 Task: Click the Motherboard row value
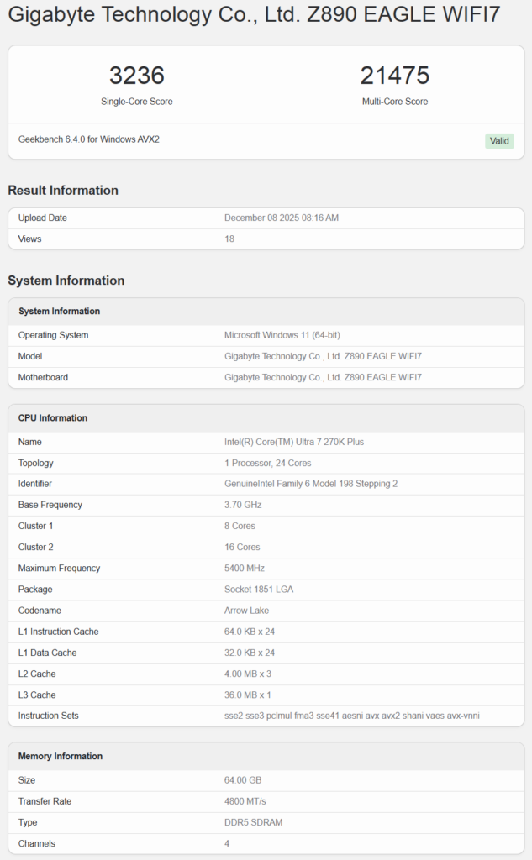point(323,378)
